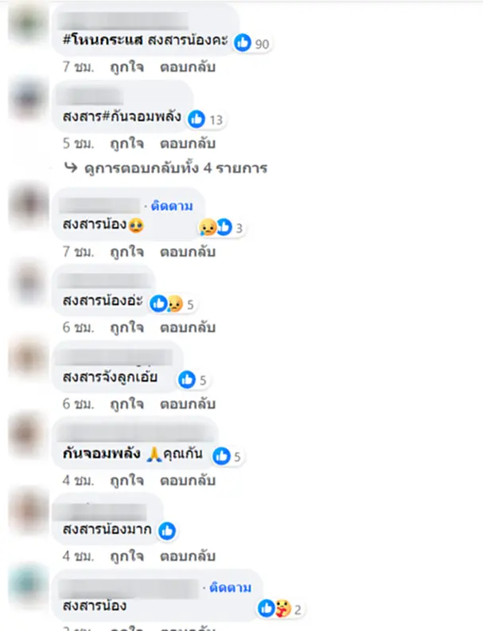This screenshot has width=483, height=631.
Task: Follow the commenter of the last สงสารน้อง comment
Action: 230,587
